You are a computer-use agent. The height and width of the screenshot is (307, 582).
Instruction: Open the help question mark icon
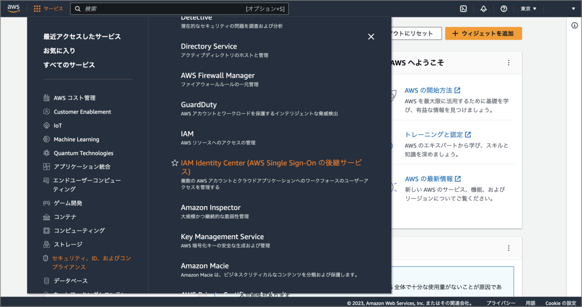504,9
